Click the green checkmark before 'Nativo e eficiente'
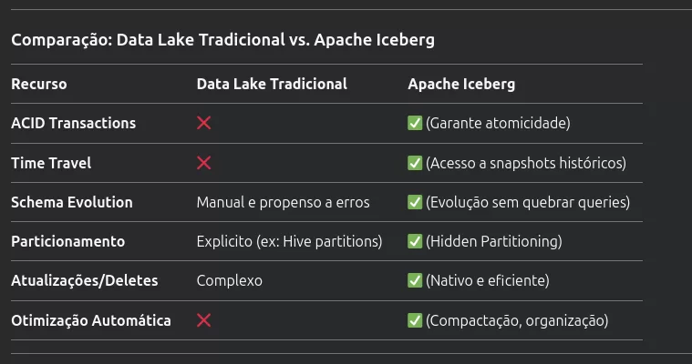Viewport: 692px width, 364px height. [415, 280]
